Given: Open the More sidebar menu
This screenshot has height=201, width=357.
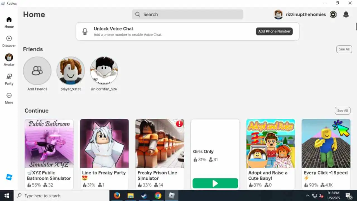Looking at the screenshot, I should 9,95.
